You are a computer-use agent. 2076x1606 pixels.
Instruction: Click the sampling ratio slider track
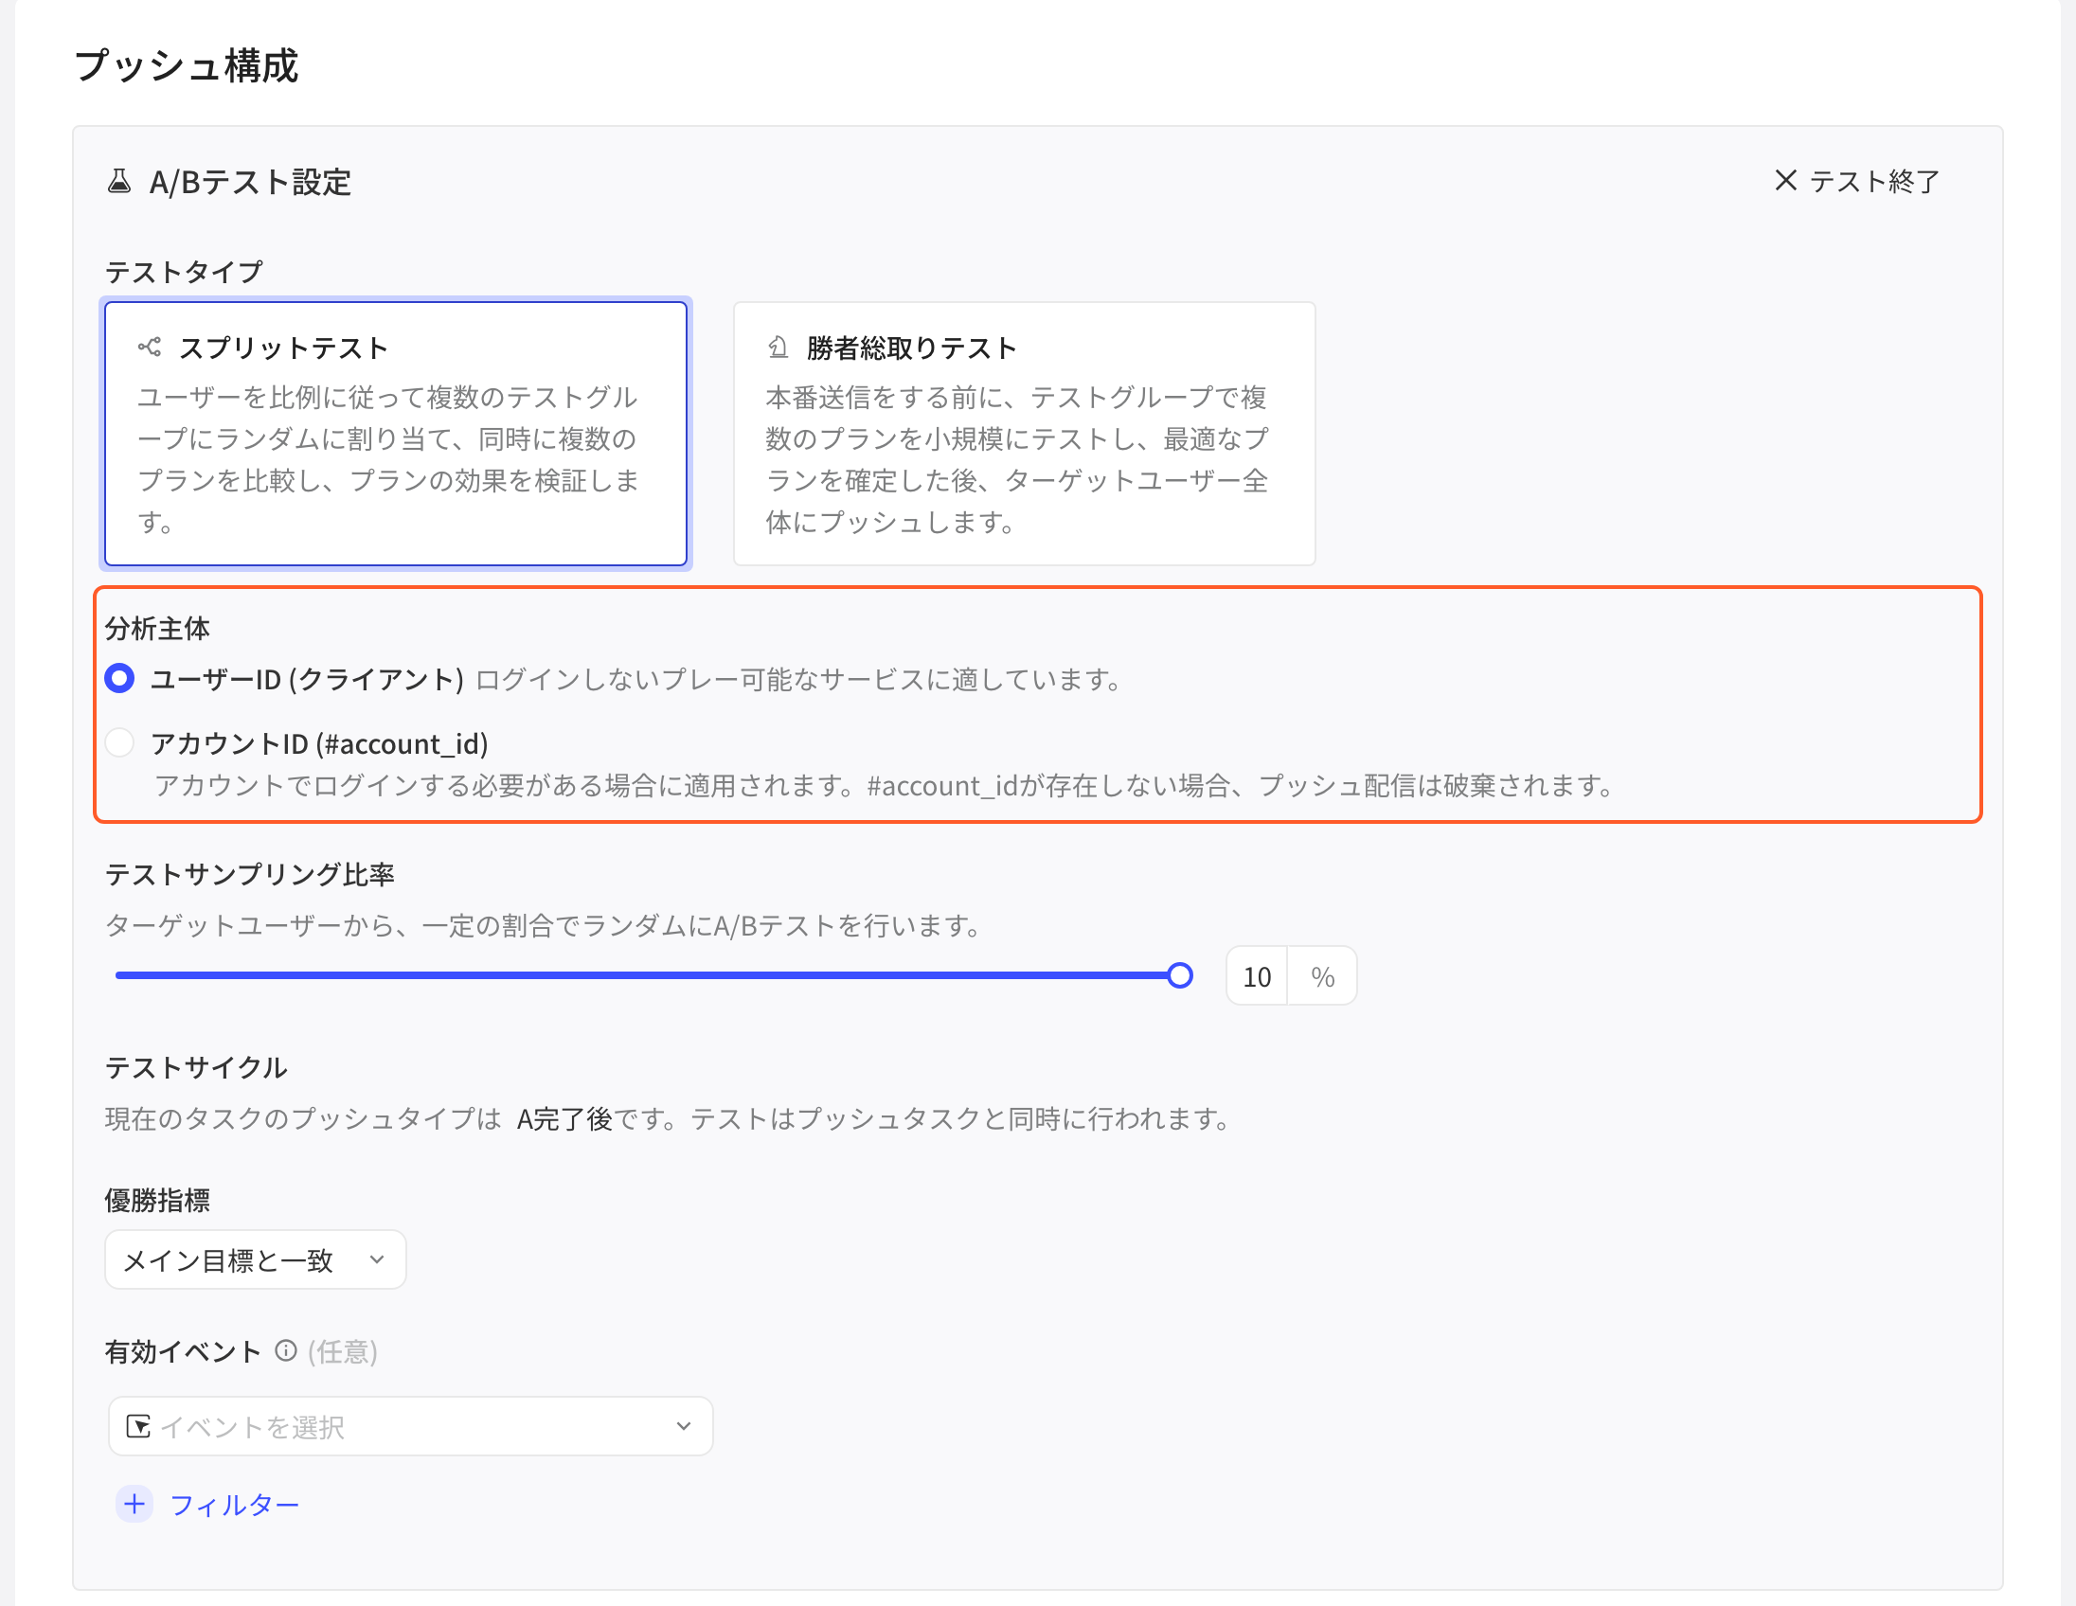[x=646, y=975]
